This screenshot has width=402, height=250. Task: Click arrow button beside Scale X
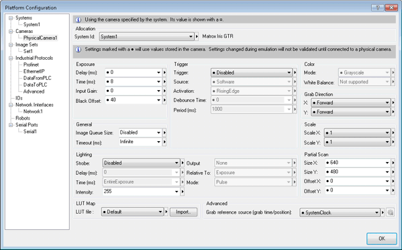click(393, 132)
